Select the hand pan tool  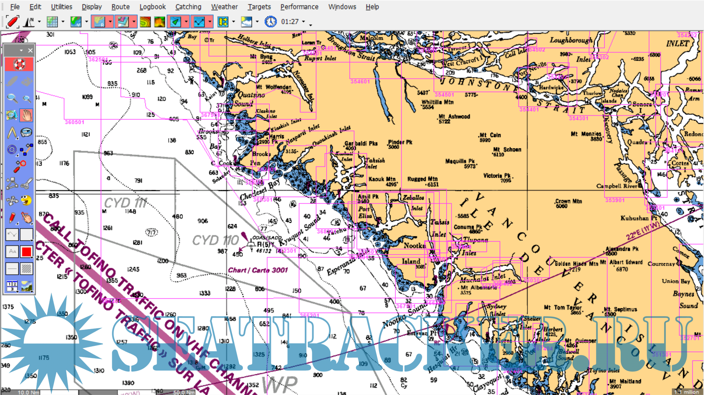coord(26,115)
